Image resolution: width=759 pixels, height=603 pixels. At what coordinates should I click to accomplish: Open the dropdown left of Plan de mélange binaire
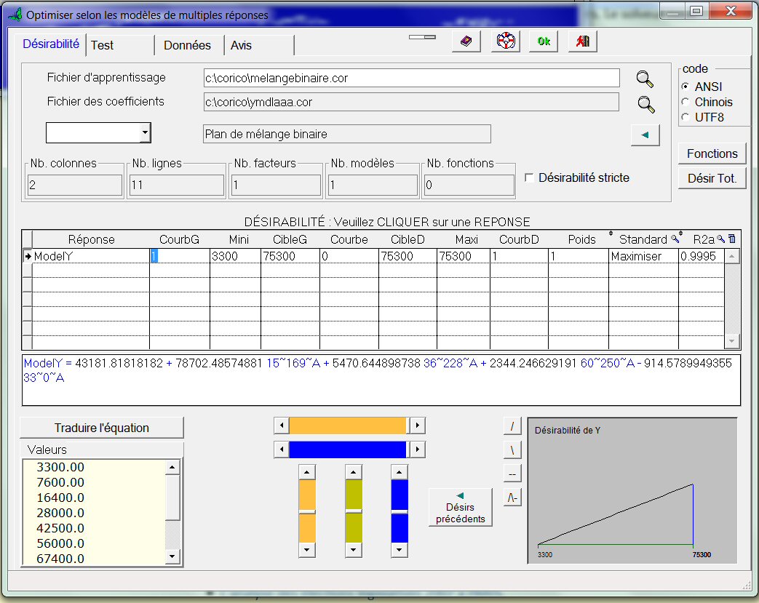point(145,133)
